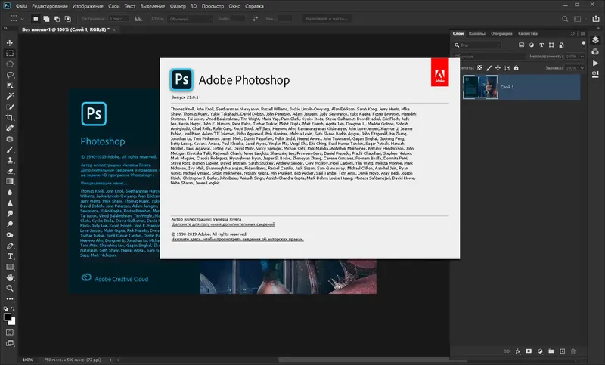
Task: Open the Фильтр menu
Action: (x=178, y=6)
